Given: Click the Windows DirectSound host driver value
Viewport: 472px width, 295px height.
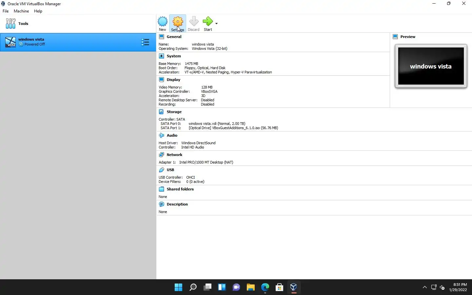Looking at the screenshot, I should click(x=198, y=143).
